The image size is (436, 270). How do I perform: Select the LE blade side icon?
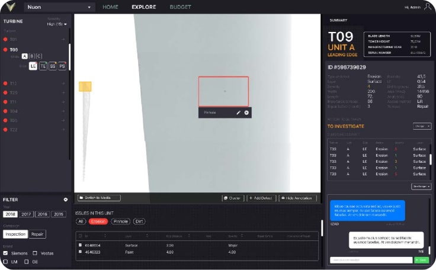[x=33, y=66]
